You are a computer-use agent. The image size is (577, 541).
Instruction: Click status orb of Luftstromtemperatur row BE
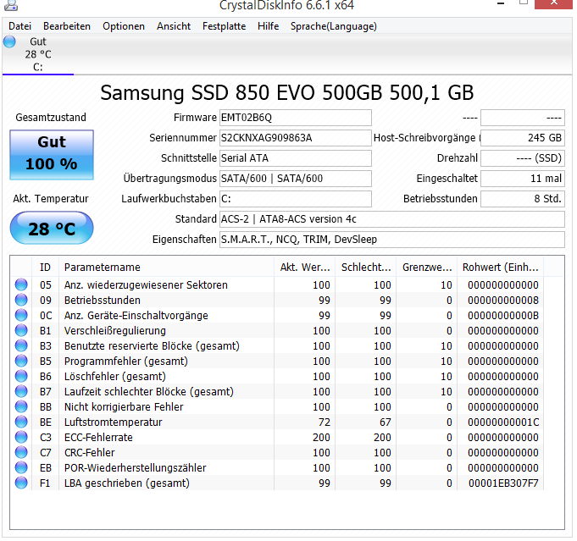[21, 422]
